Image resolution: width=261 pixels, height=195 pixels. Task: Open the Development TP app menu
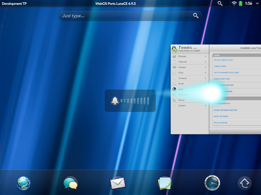coord(14,4)
